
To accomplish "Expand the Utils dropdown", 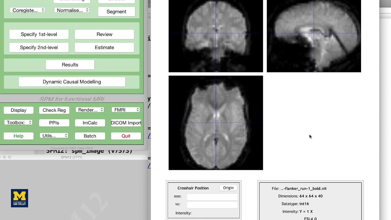I will coord(54,135).
